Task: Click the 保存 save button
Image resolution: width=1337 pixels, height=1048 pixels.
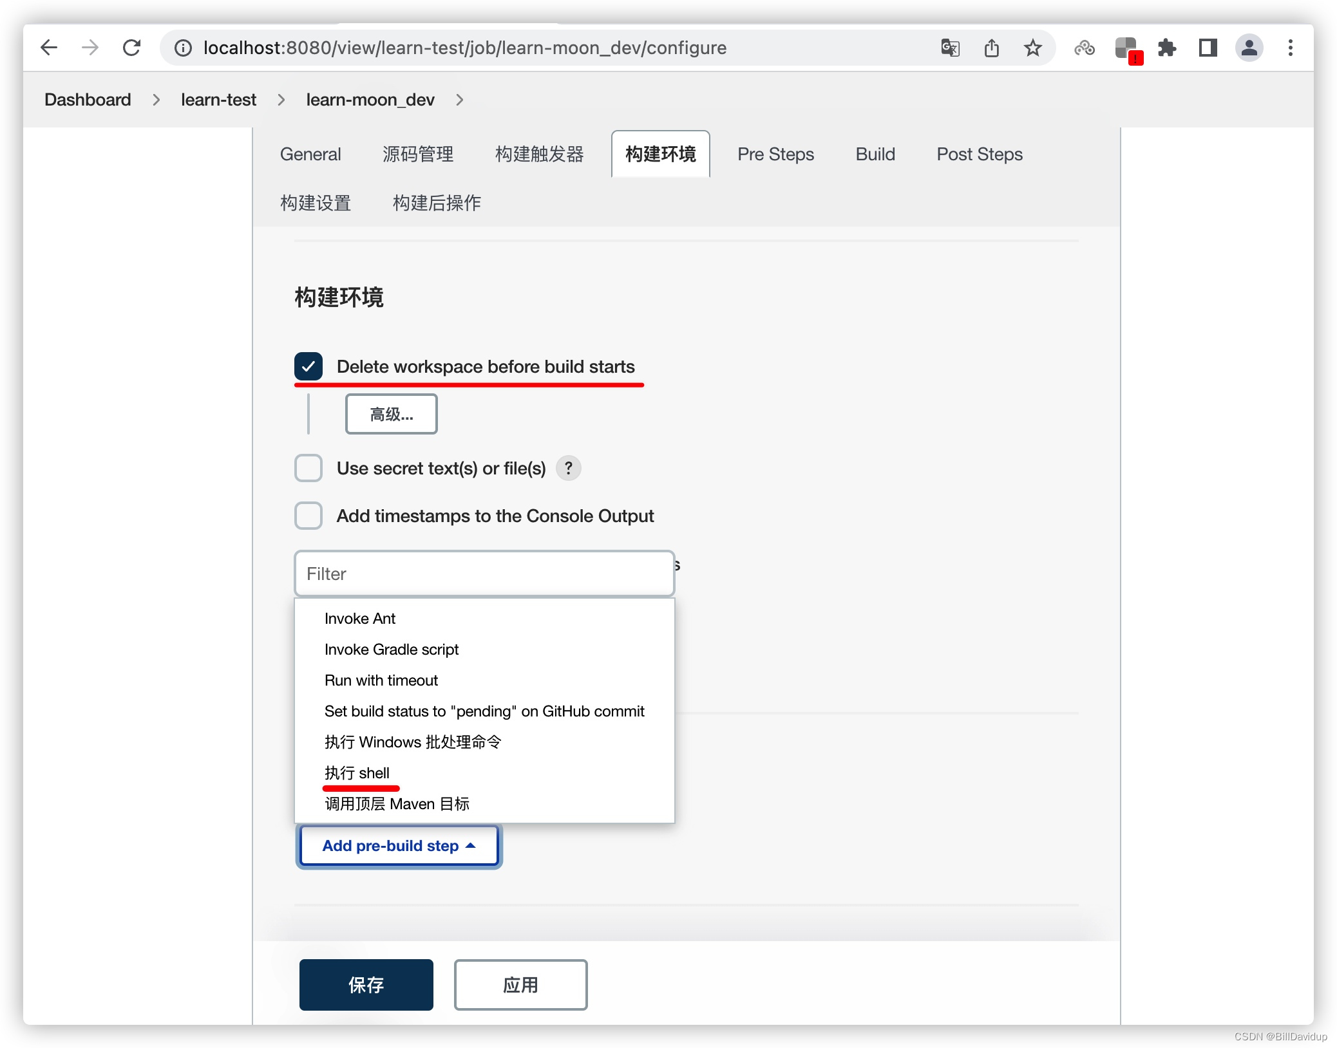Action: [x=366, y=985]
